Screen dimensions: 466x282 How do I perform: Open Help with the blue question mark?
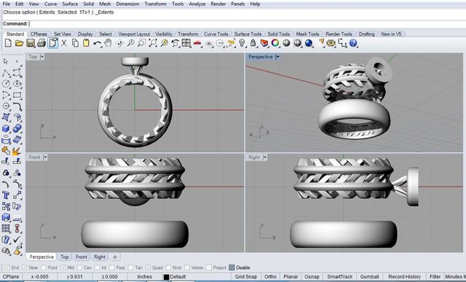(353, 44)
